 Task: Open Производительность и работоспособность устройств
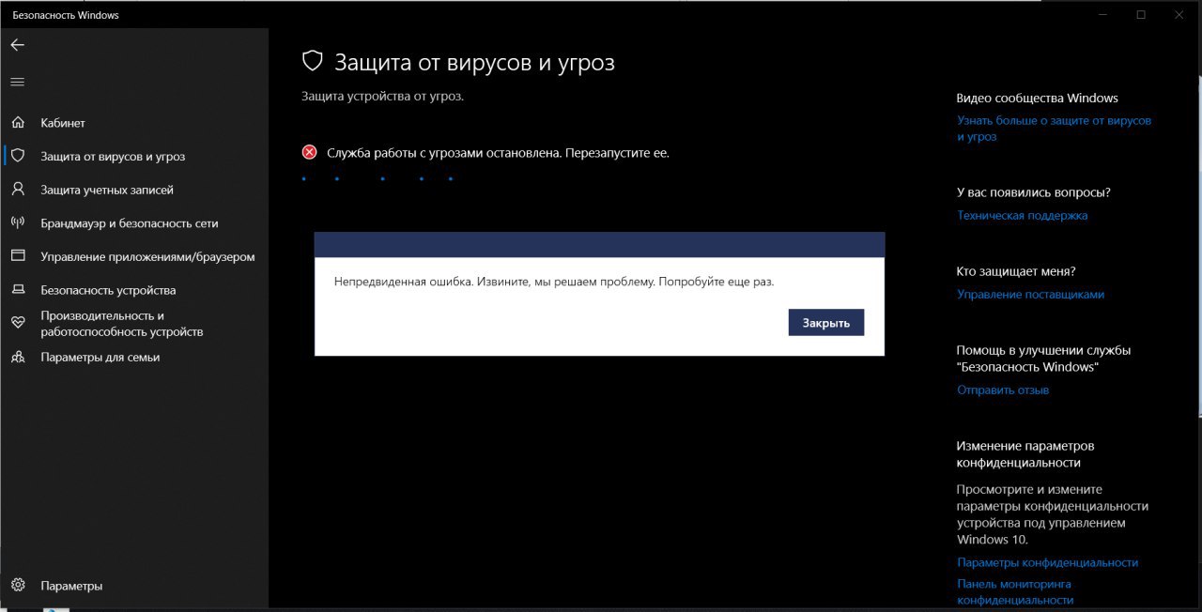click(x=122, y=324)
